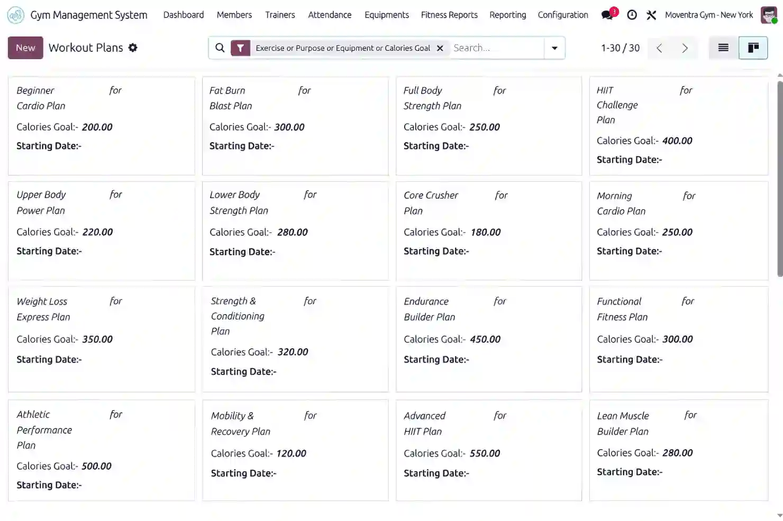Viewport: 783px width, 521px height.
Task: Open the Trainers menu
Action: (280, 15)
